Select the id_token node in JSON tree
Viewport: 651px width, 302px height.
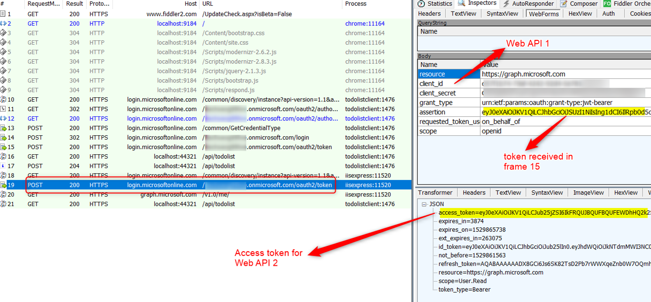coord(544,247)
